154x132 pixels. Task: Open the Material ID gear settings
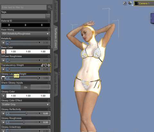[49, 21]
